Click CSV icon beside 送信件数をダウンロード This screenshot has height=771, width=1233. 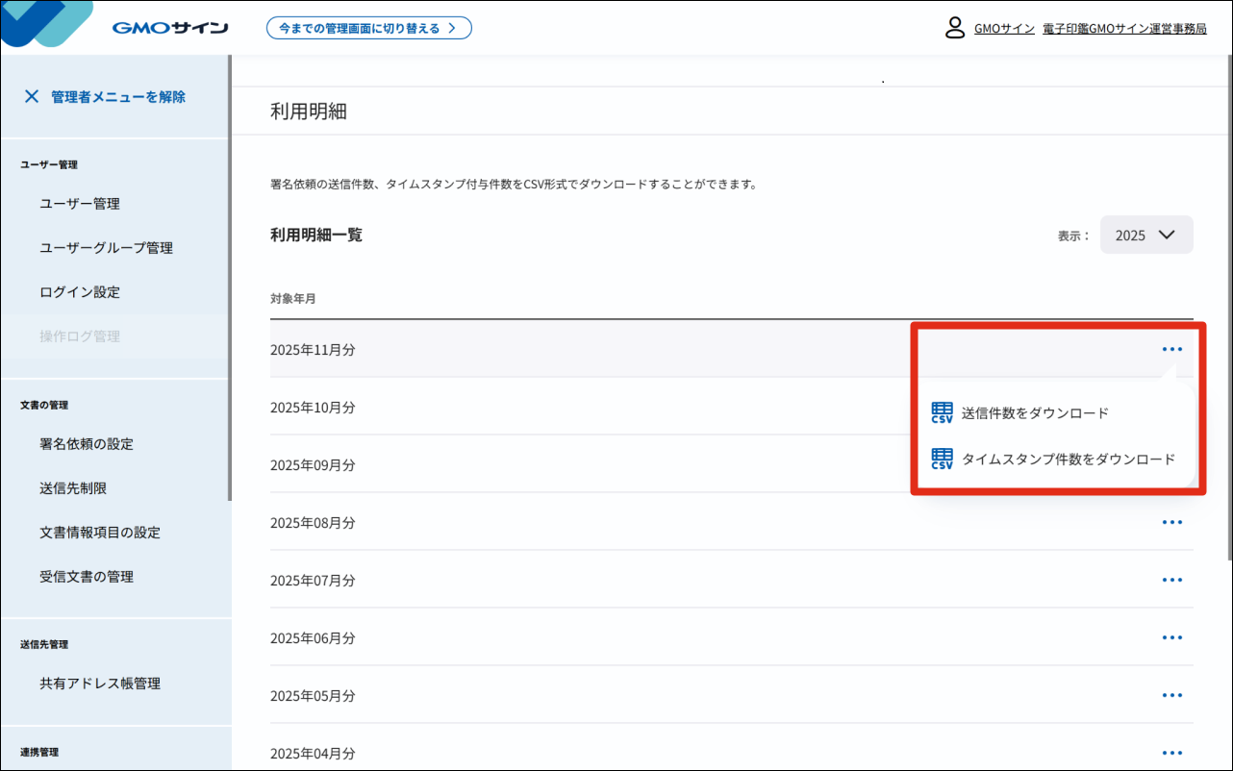pyautogui.click(x=942, y=413)
